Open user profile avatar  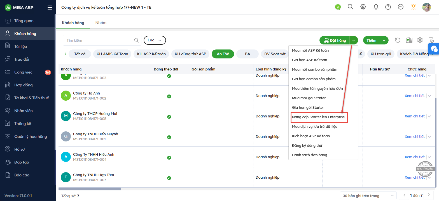pyautogui.click(x=427, y=7)
